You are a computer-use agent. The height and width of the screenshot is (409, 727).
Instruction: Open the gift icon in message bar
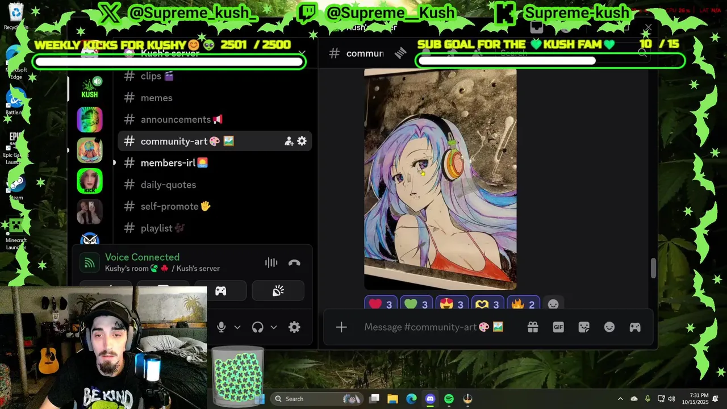pos(533,327)
